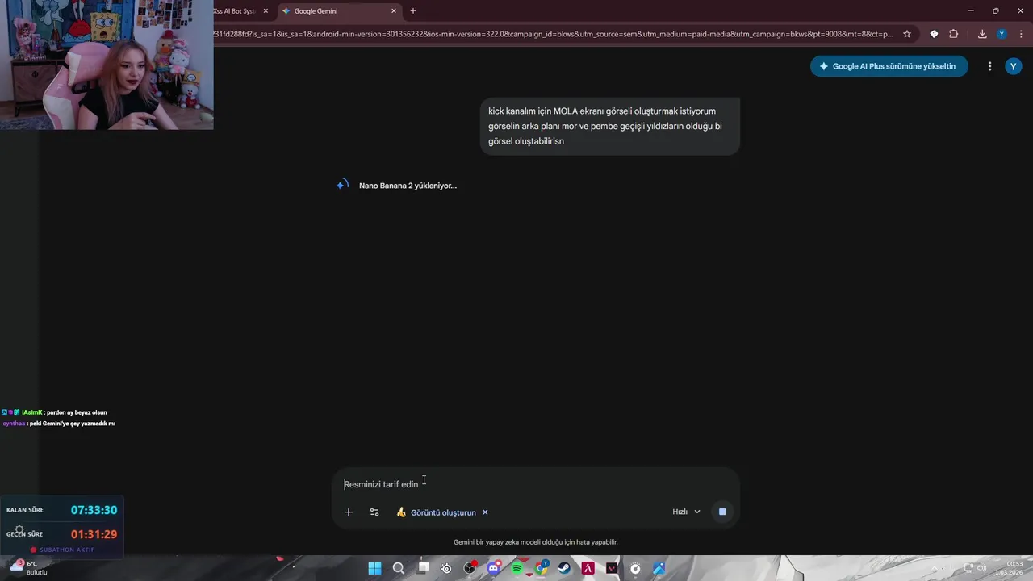Open the Windows Start menu
This screenshot has width=1033, height=581.
coord(374,568)
